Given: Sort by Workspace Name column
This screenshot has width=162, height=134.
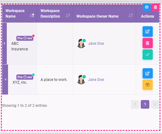Looking at the screenshot, I should [32, 16].
